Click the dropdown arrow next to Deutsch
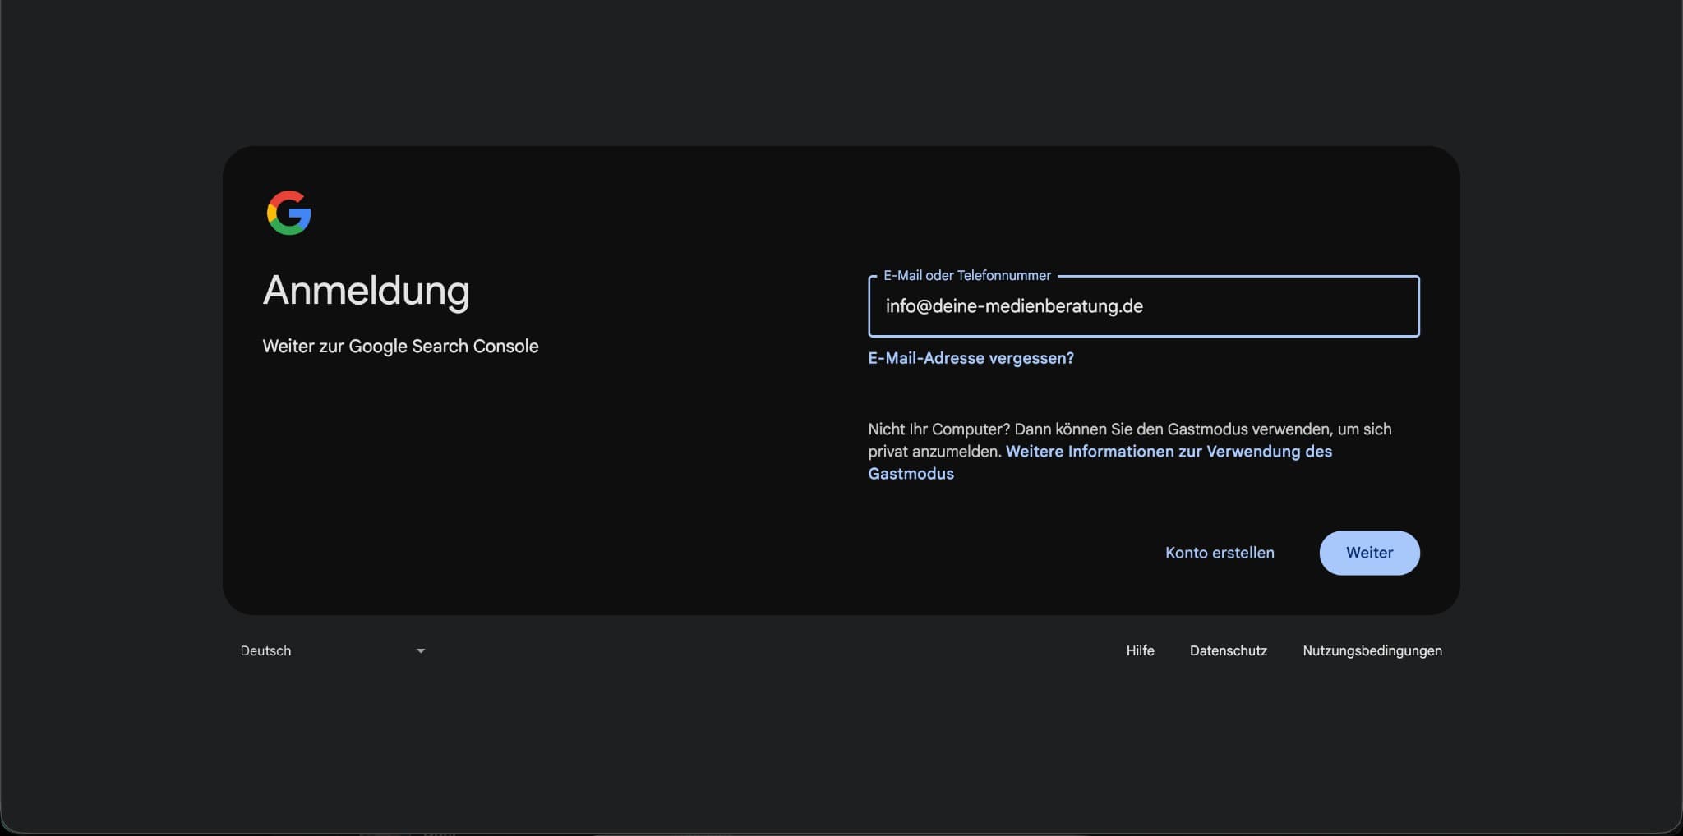1683x836 pixels. pos(421,650)
